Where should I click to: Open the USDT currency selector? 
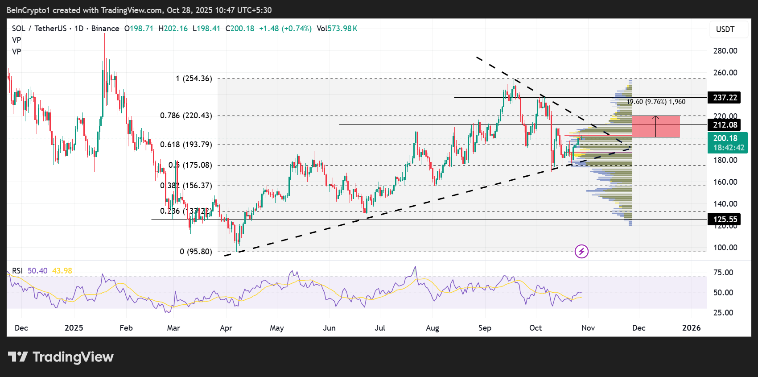click(x=725, y=29)
